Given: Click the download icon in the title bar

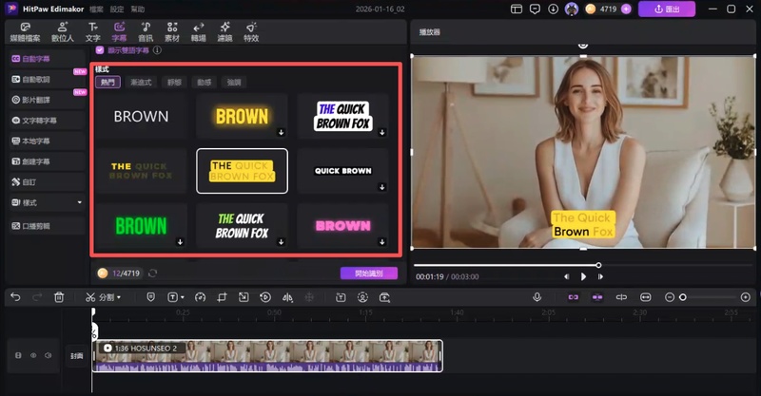Looking at the screenshot, I should (x=553, y=9).
